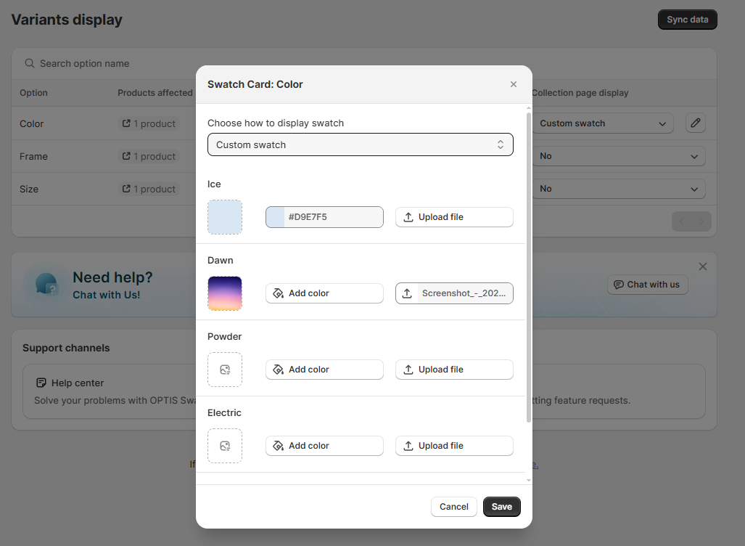The height and width of the screenshot is (546, 745).
Task: Click the dialog vertical scrollbar thumb
Action: 529,267
